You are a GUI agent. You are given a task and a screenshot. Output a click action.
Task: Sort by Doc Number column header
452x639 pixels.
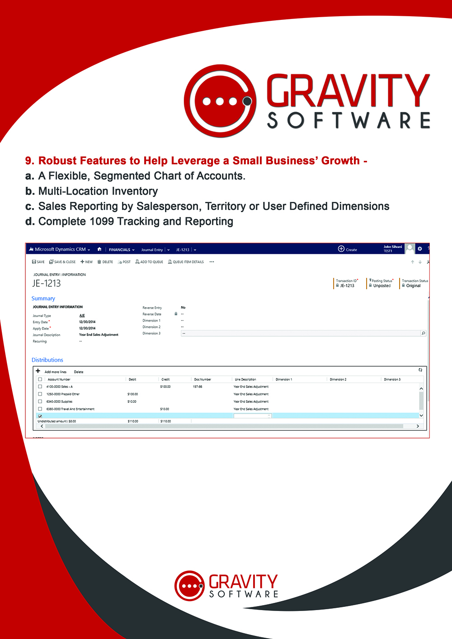click(x=202, y=379)
